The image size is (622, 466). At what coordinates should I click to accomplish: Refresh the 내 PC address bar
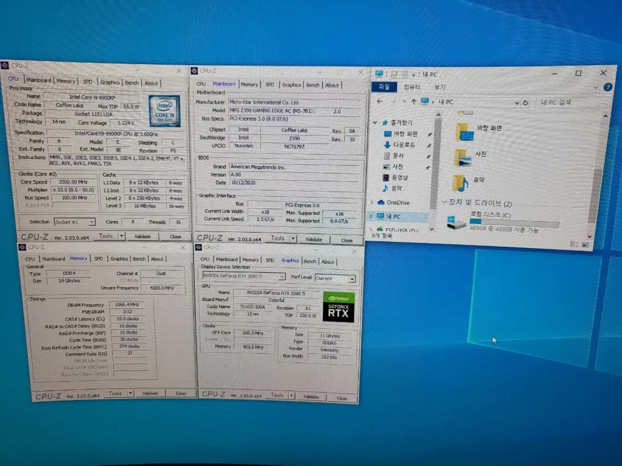tap(526, 103)
